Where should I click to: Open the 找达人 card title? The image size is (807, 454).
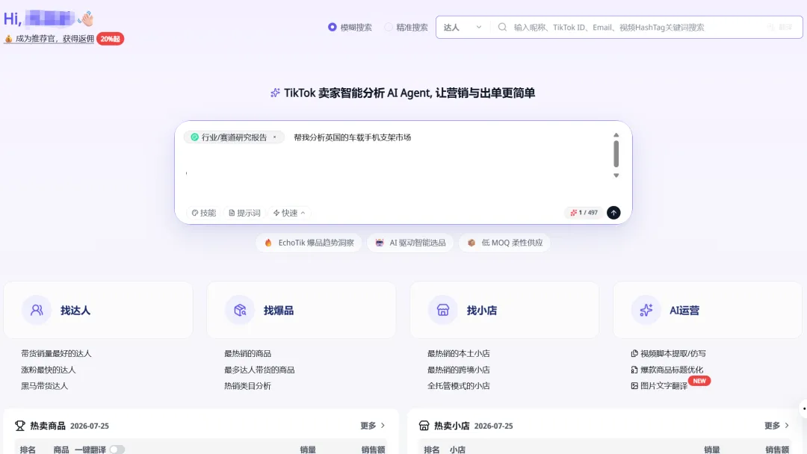coord(75,311)
